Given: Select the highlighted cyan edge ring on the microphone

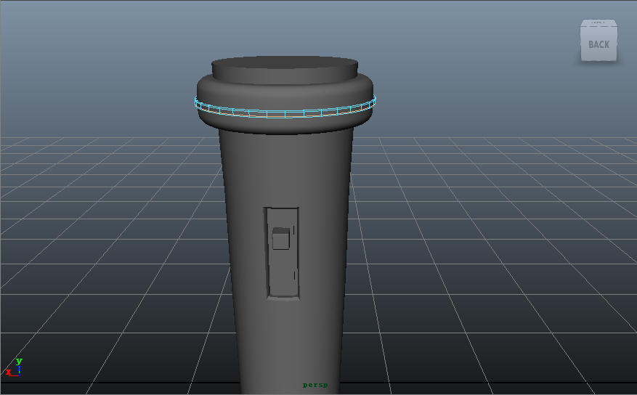Looking at the screenshot, I should pyautogui.click(x=285, y=107).
